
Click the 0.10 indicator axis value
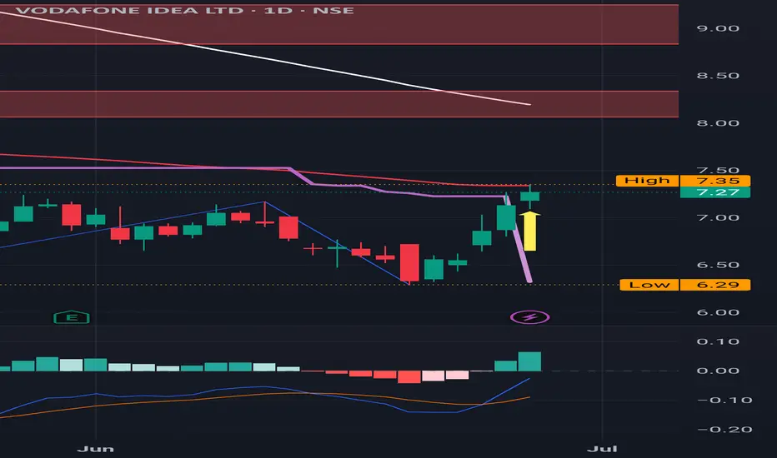coord(718,341)
